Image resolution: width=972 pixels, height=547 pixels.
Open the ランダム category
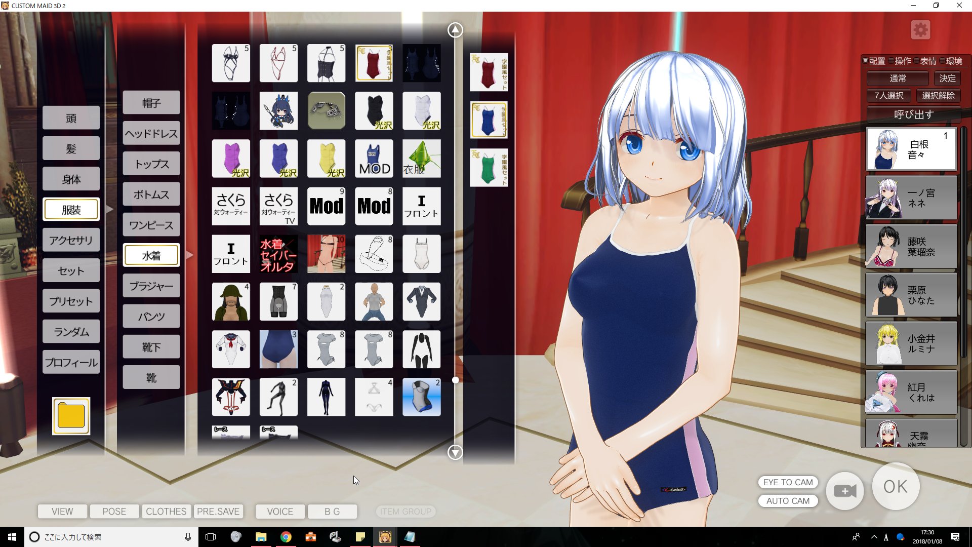pos(71,331)
